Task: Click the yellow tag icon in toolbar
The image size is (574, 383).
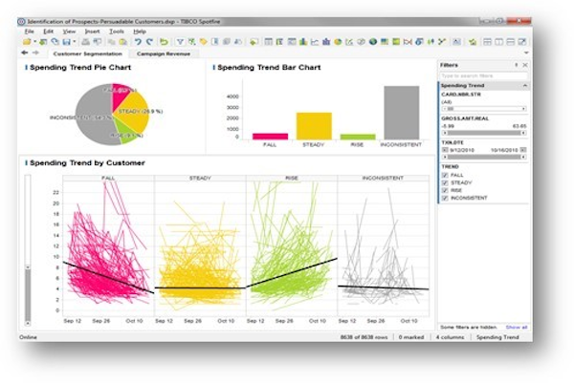Action: click(203, 42)
